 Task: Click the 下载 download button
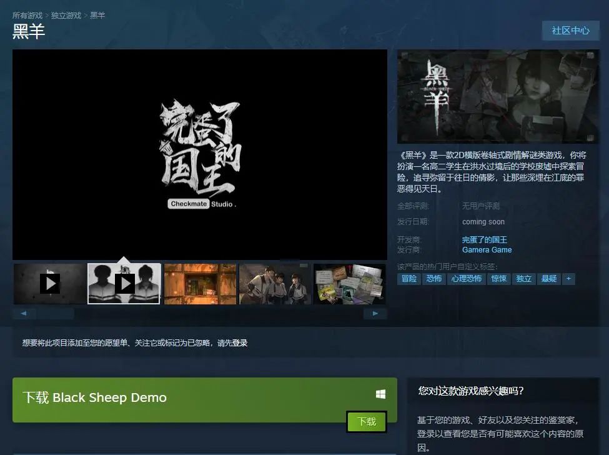coord(367,422)
